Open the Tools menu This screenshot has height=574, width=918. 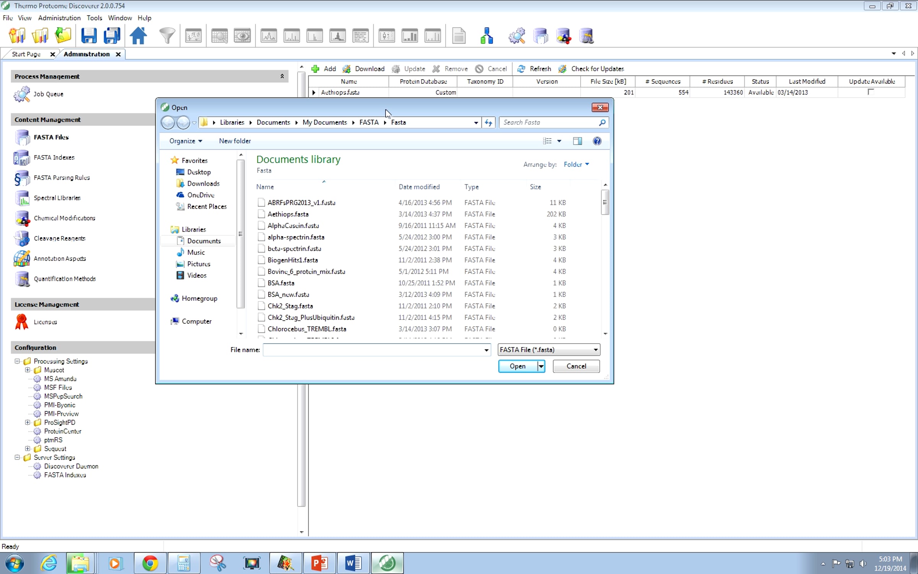pyautogui.click(x=94, y=18)
